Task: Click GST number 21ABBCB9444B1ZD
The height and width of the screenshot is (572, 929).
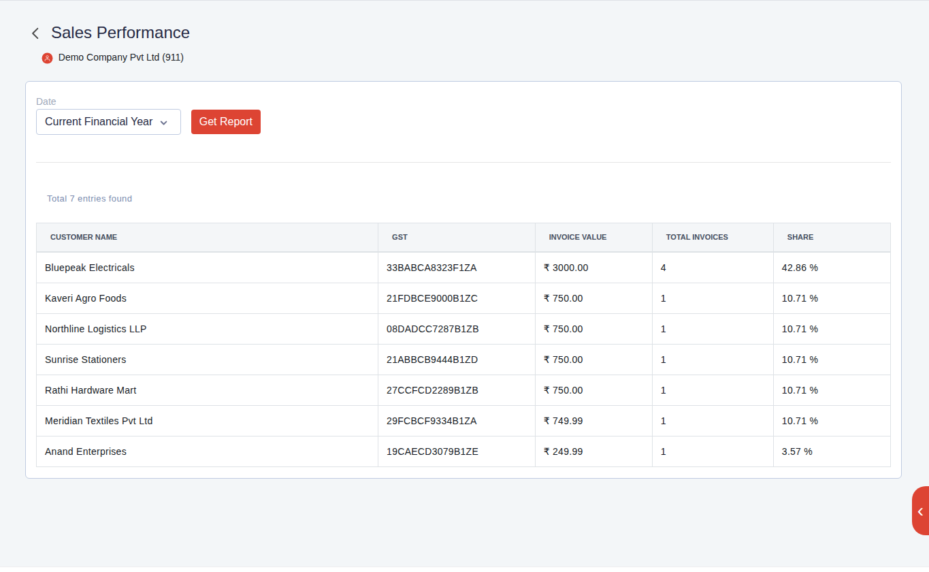Action: tap(432, 360)
